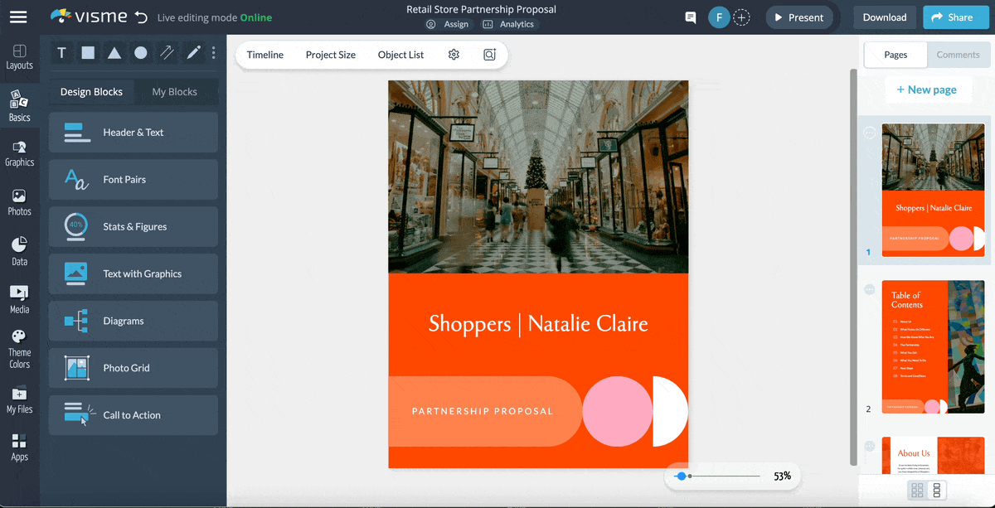Open the Apps panel
This screenshot has width=995, height=508.
(20, 446)
